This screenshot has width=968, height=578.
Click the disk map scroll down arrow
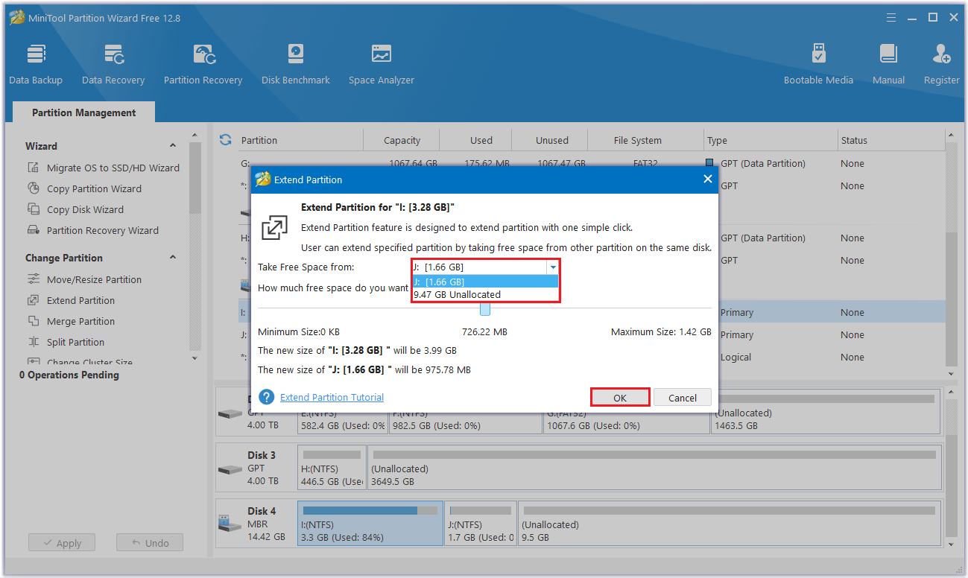[950, 545]
